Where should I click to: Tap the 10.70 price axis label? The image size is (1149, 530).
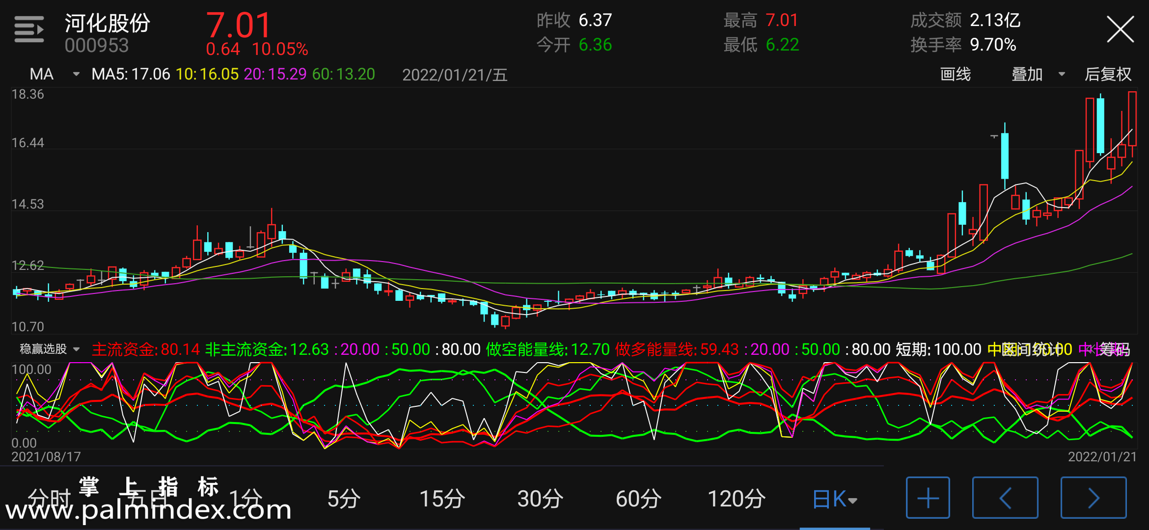(27, 327)
